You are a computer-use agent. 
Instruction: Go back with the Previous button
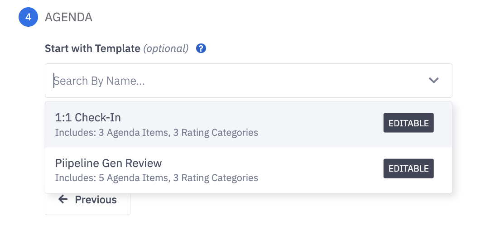coord(87,200)
